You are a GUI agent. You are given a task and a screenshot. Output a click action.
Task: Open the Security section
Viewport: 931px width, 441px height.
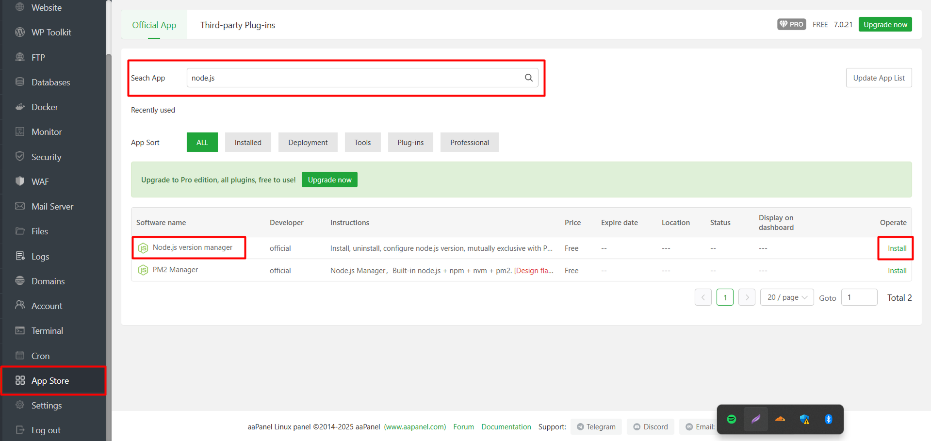tap(46, 156)
